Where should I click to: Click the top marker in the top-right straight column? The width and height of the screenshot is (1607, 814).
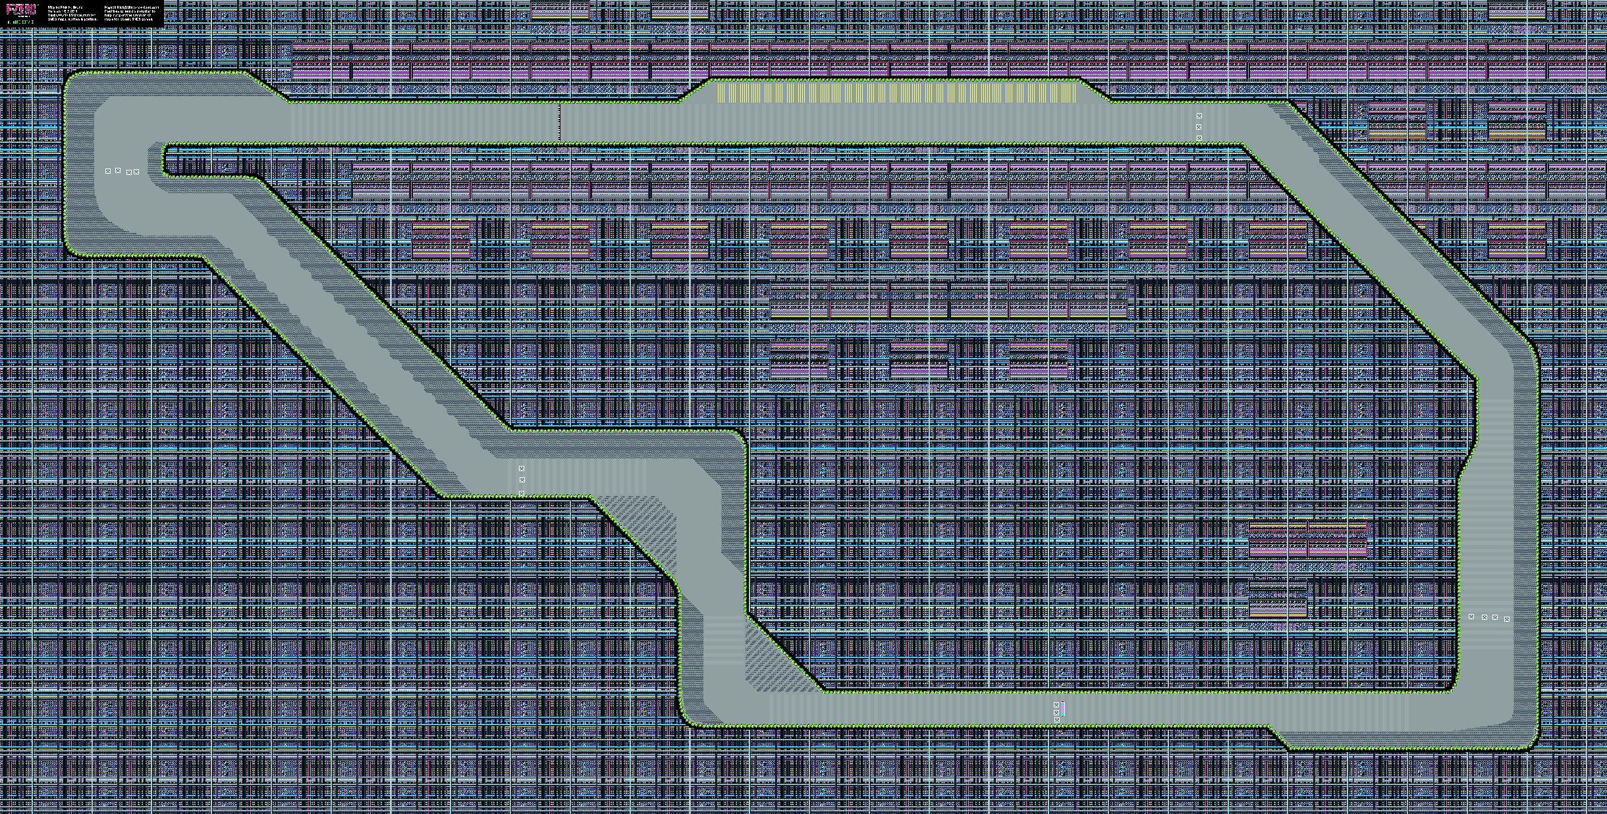[1199, 116]
